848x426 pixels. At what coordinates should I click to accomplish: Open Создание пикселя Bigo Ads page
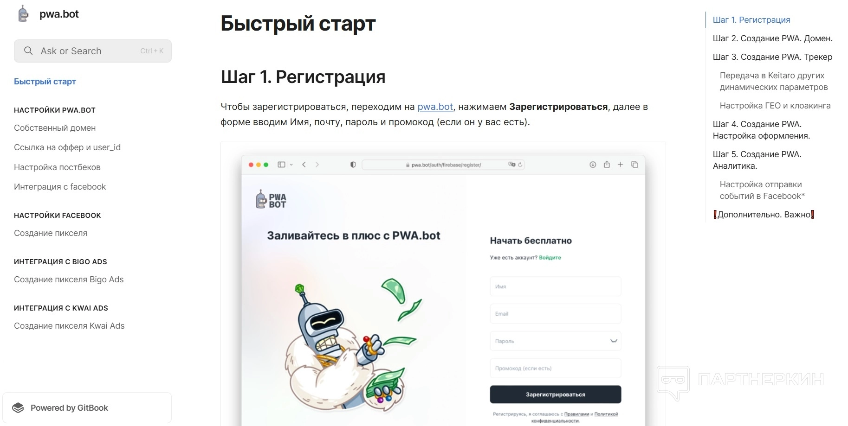[69, 280]
